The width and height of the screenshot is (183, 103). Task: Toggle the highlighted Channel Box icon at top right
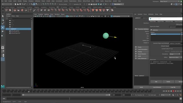click(x=176, y=4)
